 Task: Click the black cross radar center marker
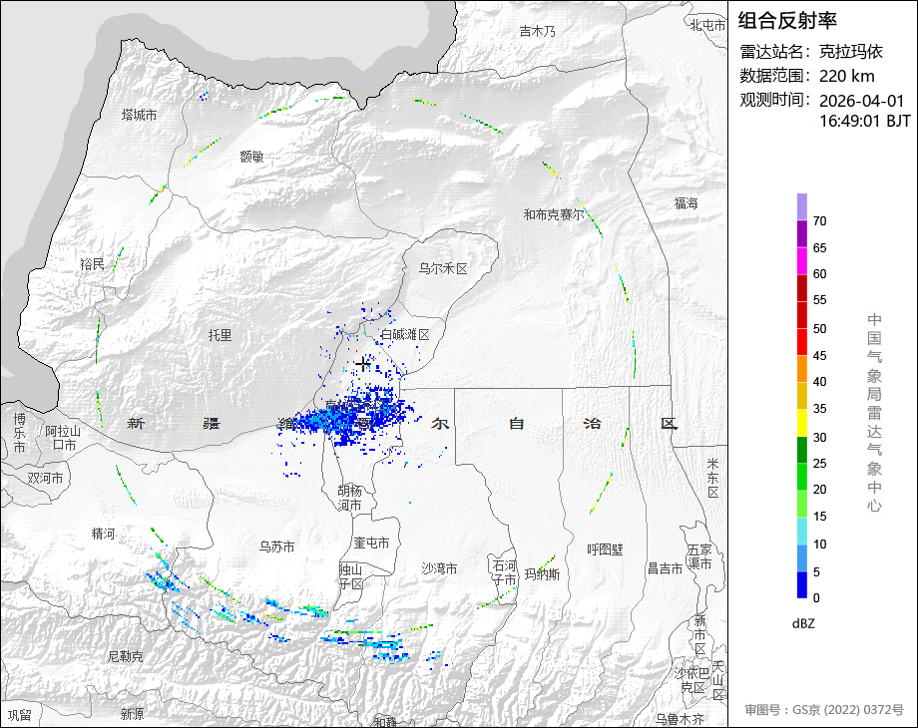364,364
